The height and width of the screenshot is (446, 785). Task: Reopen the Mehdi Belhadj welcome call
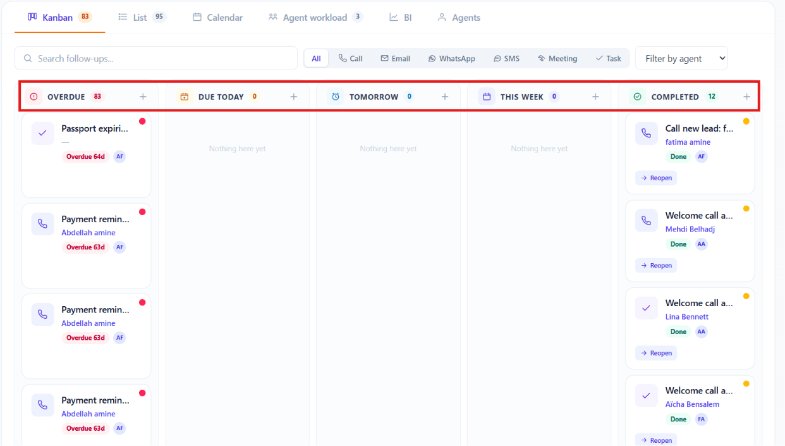[656, 266]
